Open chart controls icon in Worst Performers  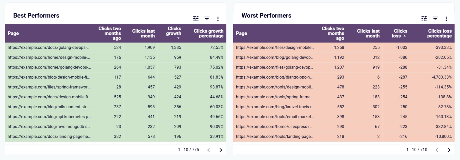pyautogui.click(x=424, y=19)
